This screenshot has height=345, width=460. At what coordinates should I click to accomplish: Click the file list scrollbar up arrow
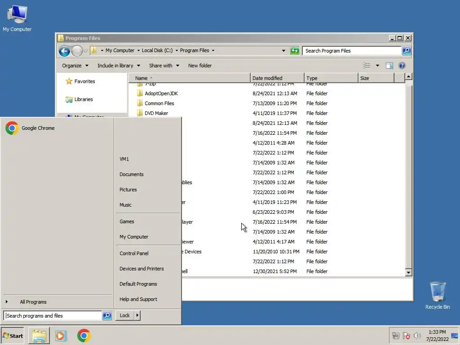tap(408, 77)
